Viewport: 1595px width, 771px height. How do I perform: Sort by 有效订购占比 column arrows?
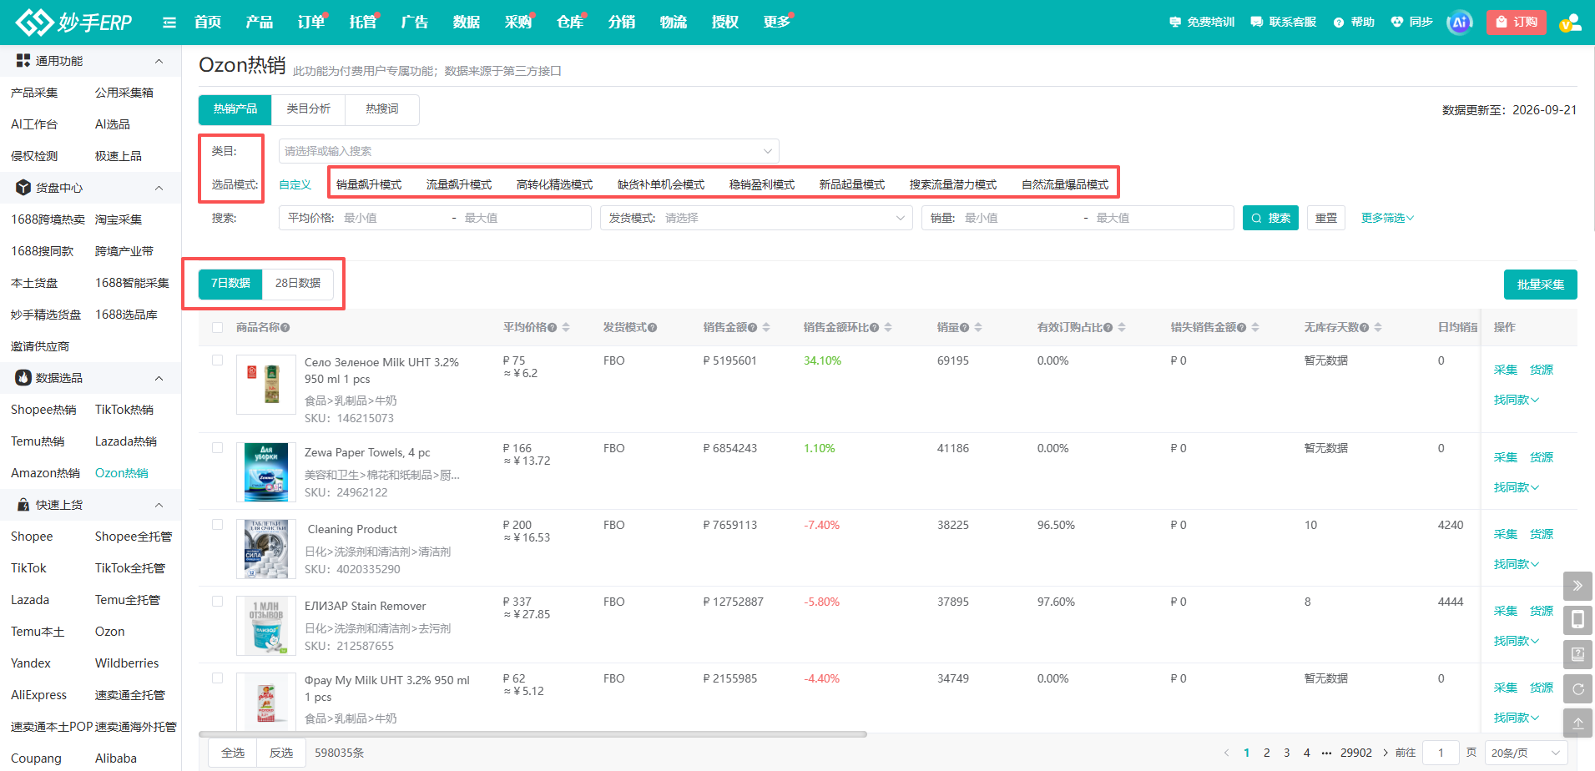1122,328
